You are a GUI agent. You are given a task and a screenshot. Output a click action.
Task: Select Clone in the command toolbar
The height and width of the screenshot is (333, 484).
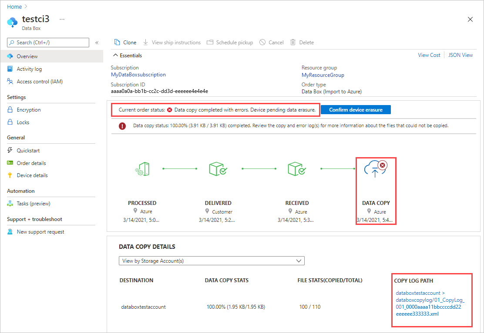(125, 42)
